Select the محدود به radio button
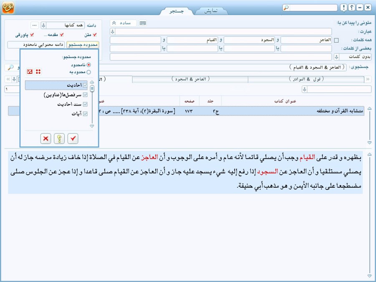 click(x=89, y=72)
